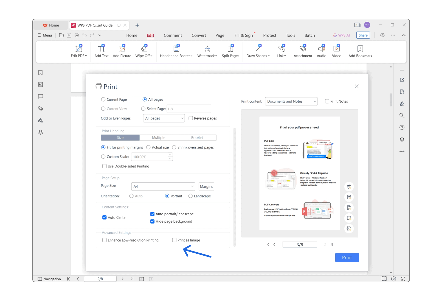Image resolution: width=439 pixels, height=302 pixels.
Task: Click the Add Text tool icon
Action: 101,49
